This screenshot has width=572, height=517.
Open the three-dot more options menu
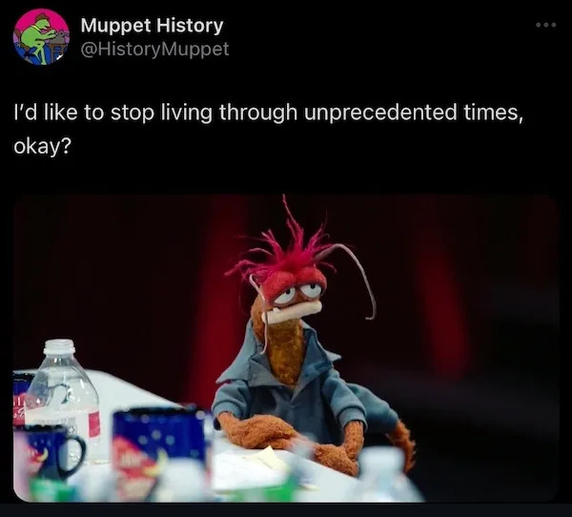[x=545, y=25]
